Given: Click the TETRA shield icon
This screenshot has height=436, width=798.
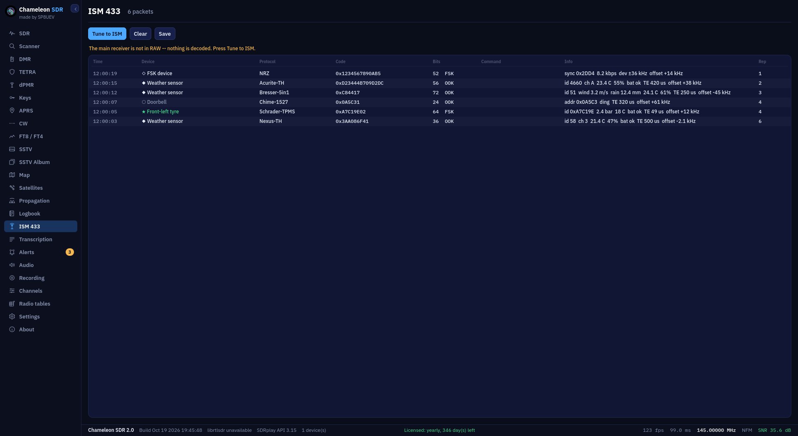Looking at the screenshot, I should click(12, 72).
